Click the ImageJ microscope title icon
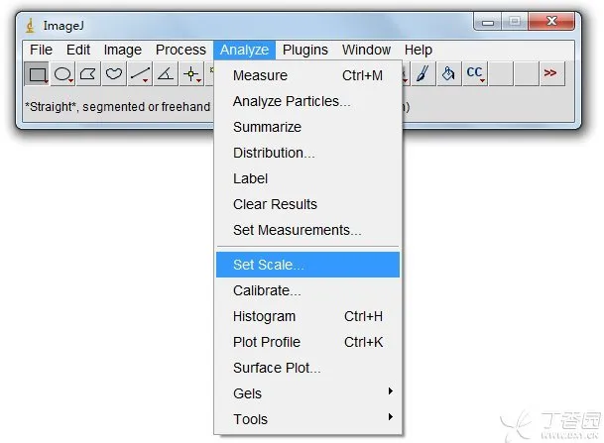The height and width of the screenshot is (443, 604). (30, 26)
